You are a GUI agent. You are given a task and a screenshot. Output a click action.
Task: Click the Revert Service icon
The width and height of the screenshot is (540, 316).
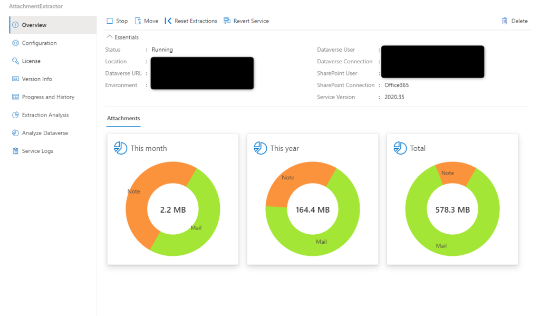click(x=227, y=21)
